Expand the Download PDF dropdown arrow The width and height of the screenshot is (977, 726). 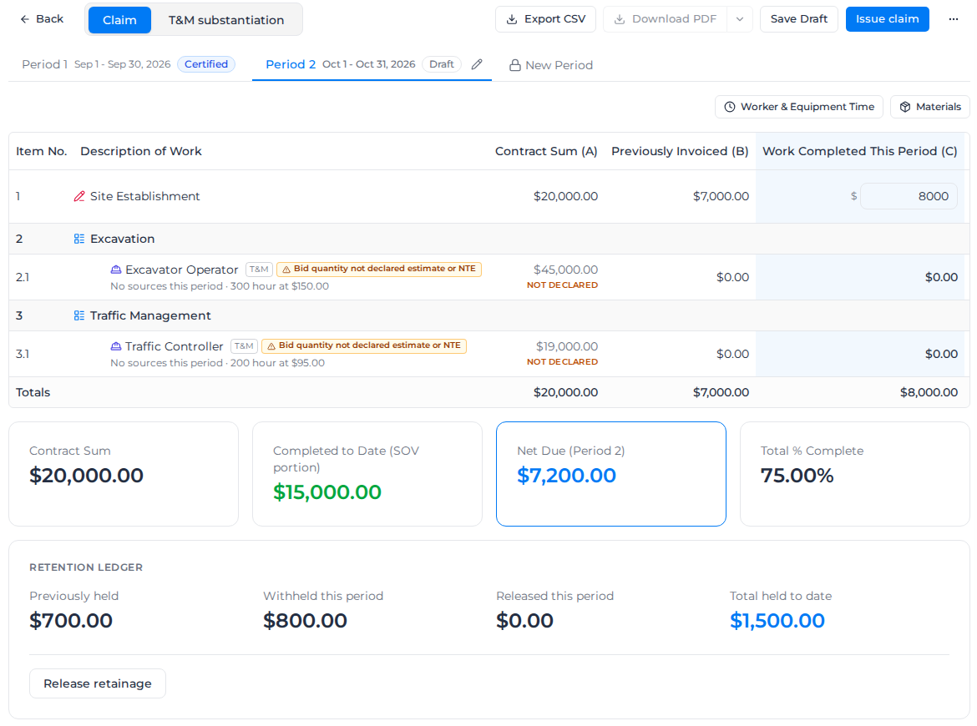point(740,19)
